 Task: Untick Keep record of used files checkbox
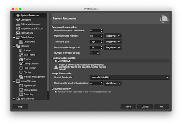click(56, 92)
